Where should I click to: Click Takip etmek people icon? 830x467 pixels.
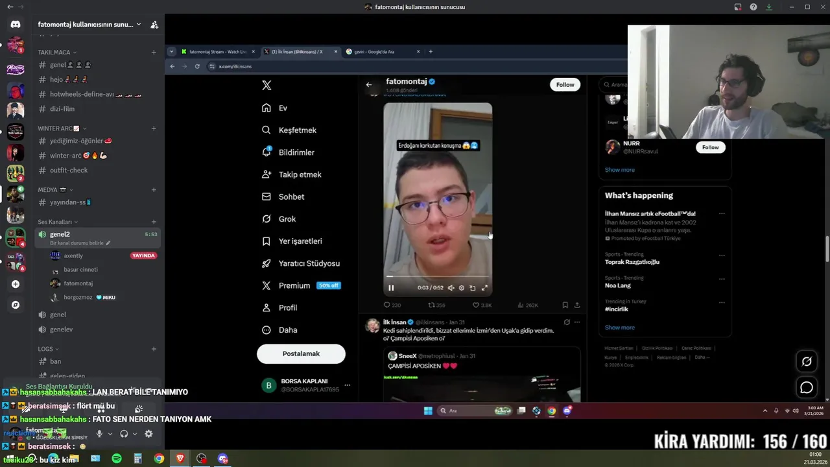click(x=267, y=174)
